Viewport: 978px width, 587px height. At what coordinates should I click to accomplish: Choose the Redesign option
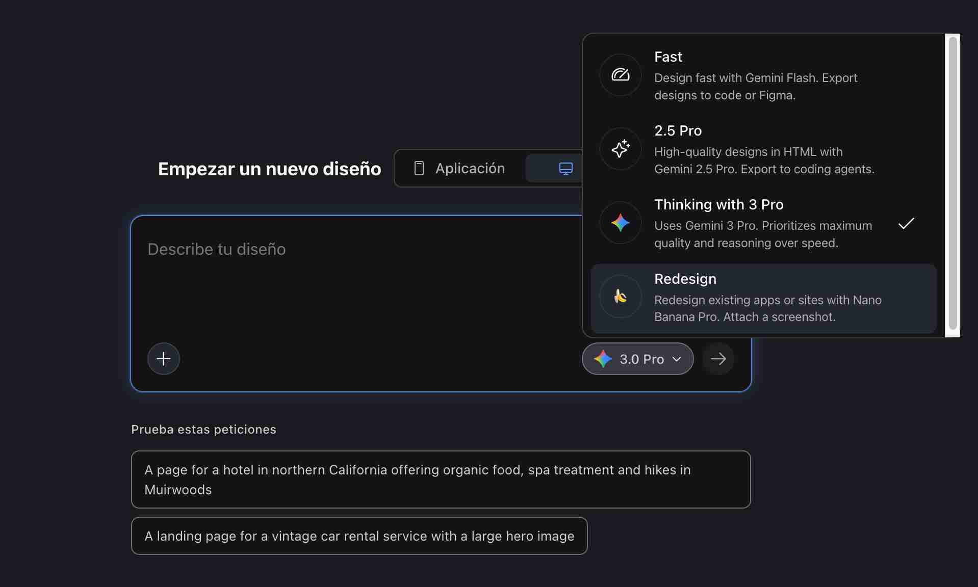763,298
